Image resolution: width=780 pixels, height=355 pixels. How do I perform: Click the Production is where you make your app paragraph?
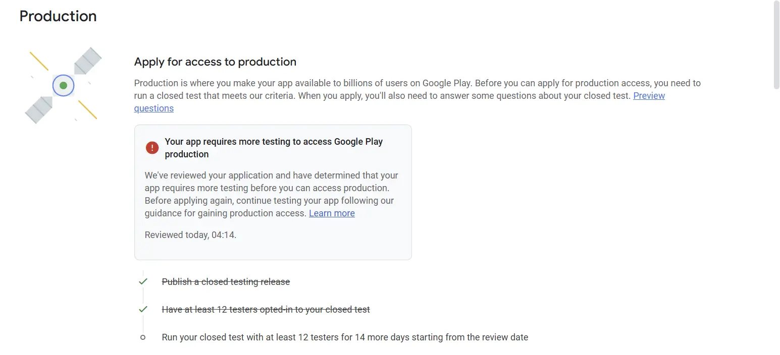(x=418, y=95)
